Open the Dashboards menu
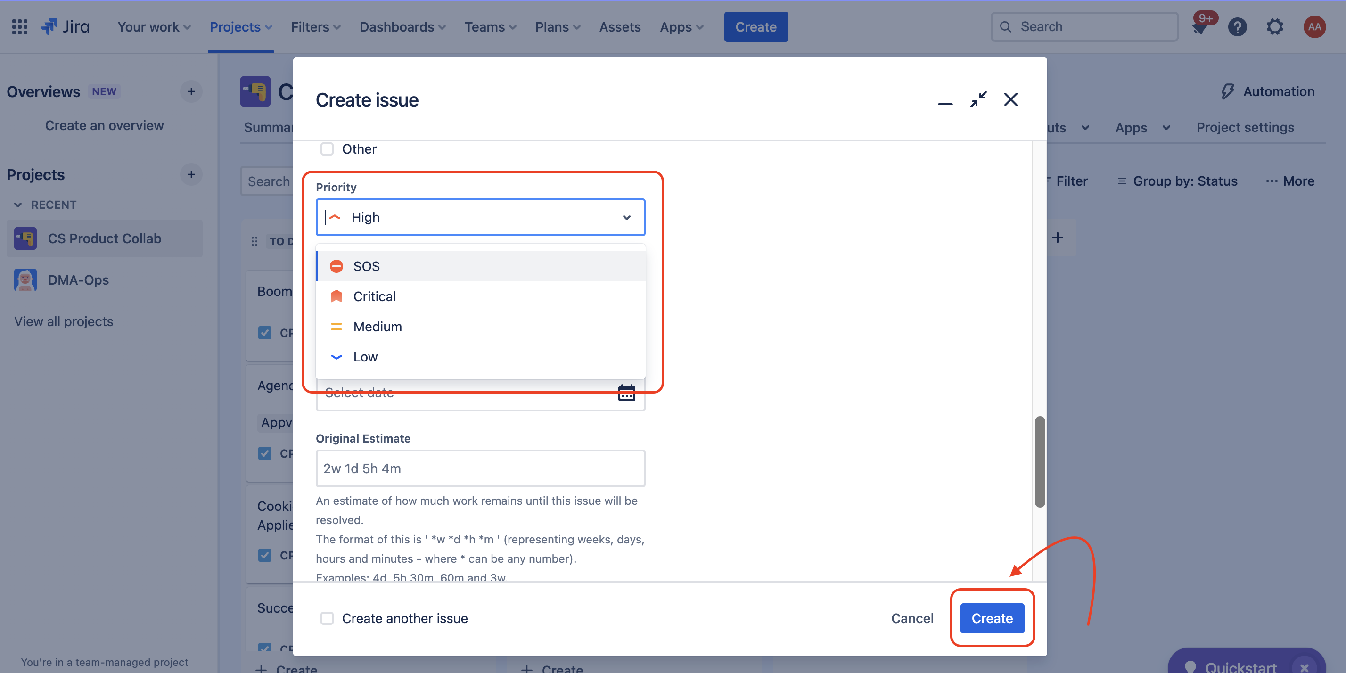Screen dimensions: 1346x673 402,27
